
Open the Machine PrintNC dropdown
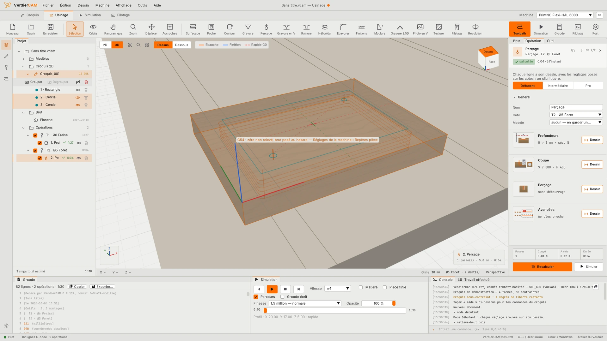(565, 15)
